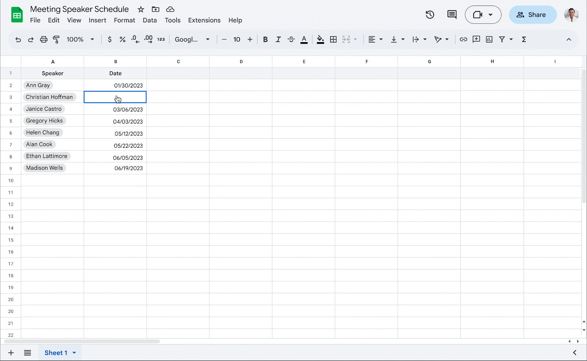Open the Extensions menu

click(204, 20)
